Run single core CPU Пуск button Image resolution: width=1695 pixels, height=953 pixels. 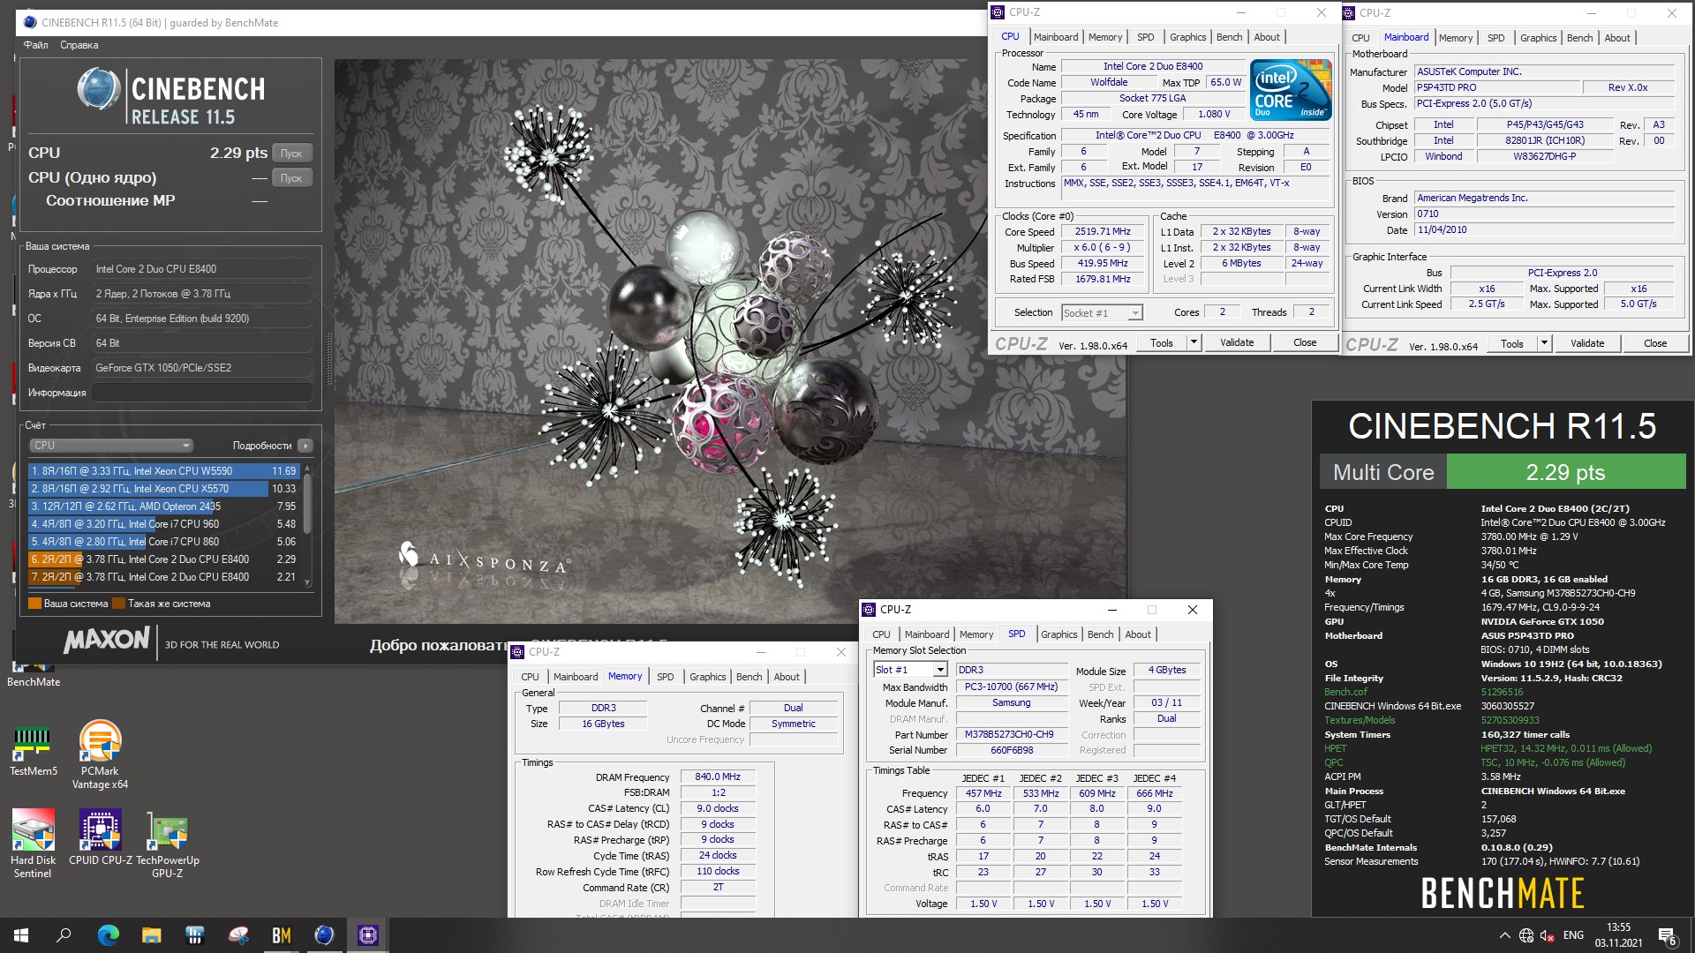tap(291, 177)
